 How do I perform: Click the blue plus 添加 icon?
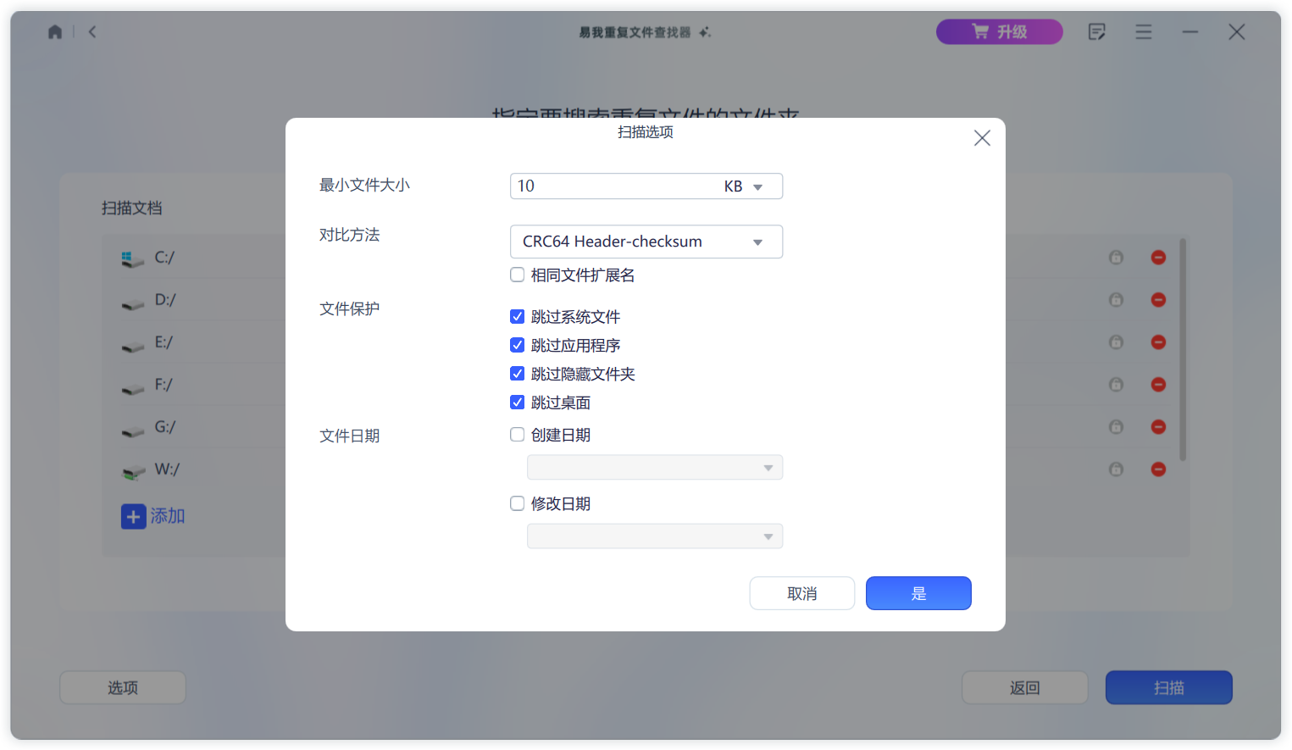point(133,516)
